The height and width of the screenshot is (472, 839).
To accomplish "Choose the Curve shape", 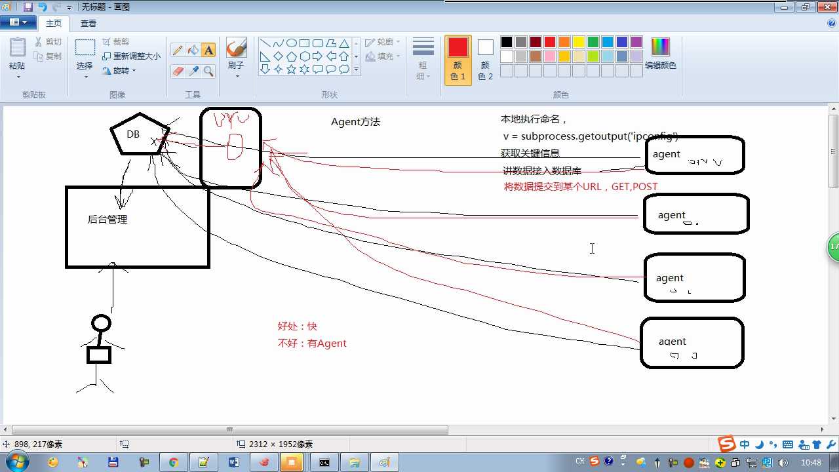I will point(278,43).
